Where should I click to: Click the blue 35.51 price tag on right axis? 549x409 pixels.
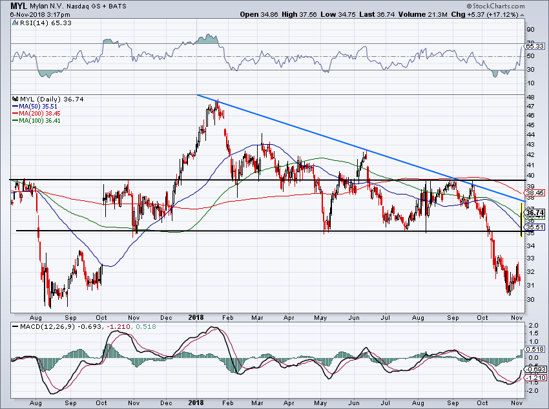pos(535,227)
